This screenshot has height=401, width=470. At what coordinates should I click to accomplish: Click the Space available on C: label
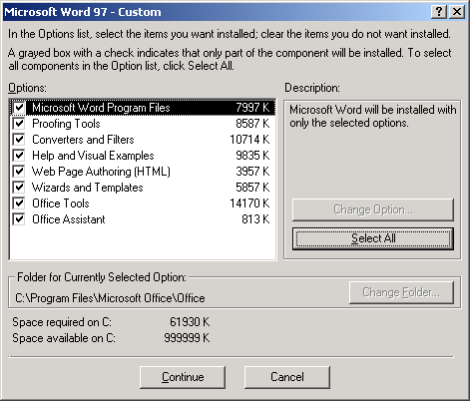pos(64,338)
